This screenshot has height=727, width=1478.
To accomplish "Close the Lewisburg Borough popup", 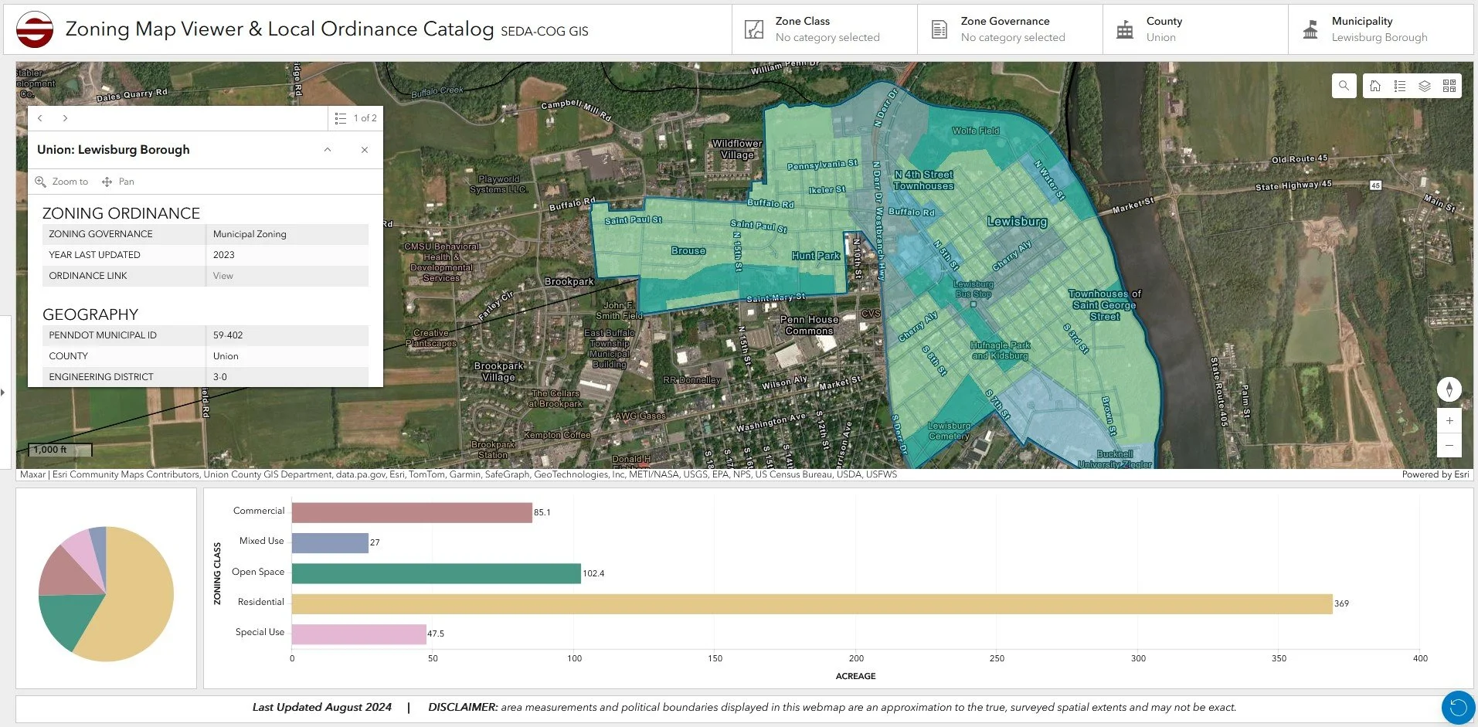I will (365, 150).
